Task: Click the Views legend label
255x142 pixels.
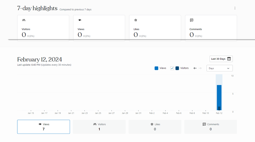Action: pos(163,68)
